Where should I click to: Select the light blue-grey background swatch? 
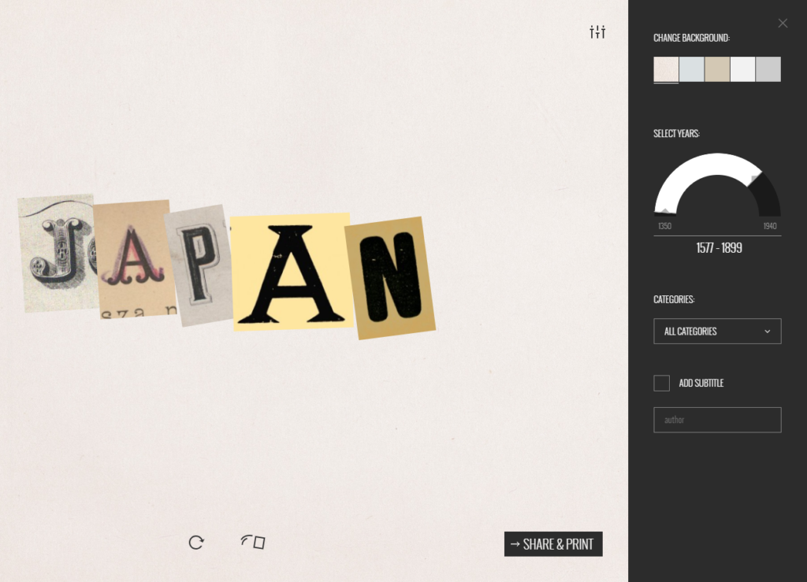click(691, 69)
